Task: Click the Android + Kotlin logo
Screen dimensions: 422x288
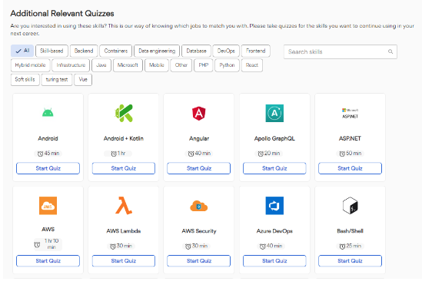Action: 124,113
